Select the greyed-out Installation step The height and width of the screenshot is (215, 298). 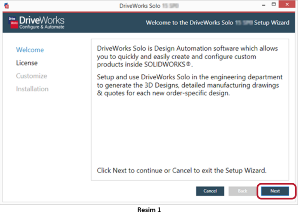click(32, 89)
